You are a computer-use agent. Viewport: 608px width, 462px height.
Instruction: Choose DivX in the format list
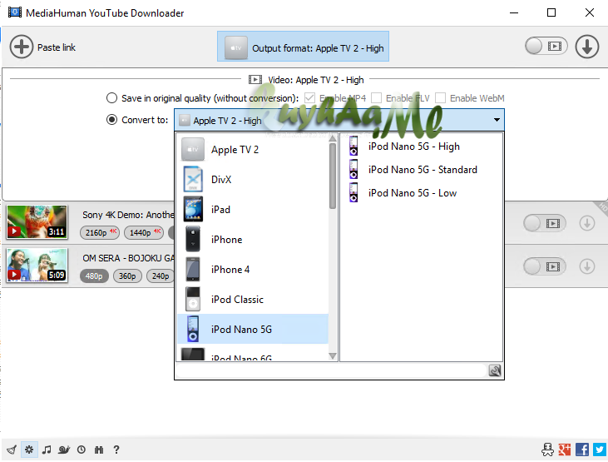point(253,179)
